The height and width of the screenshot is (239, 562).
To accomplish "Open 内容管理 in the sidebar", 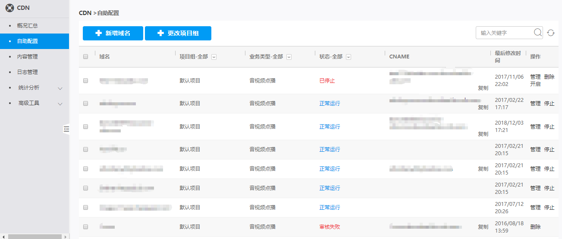I will click(x=27, y=57).
